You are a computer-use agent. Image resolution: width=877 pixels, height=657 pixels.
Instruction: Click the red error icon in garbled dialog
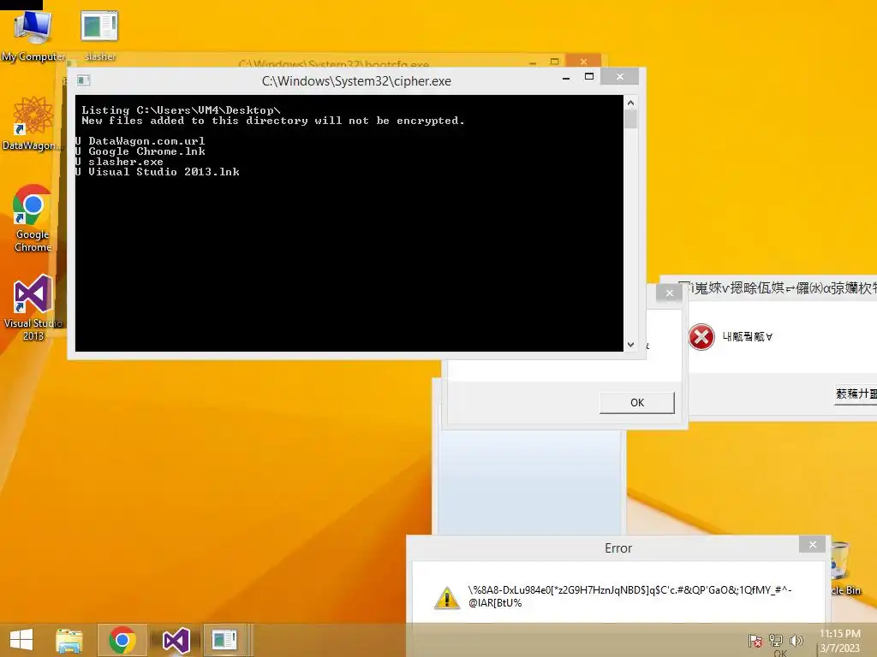click(x=701, y=337)
